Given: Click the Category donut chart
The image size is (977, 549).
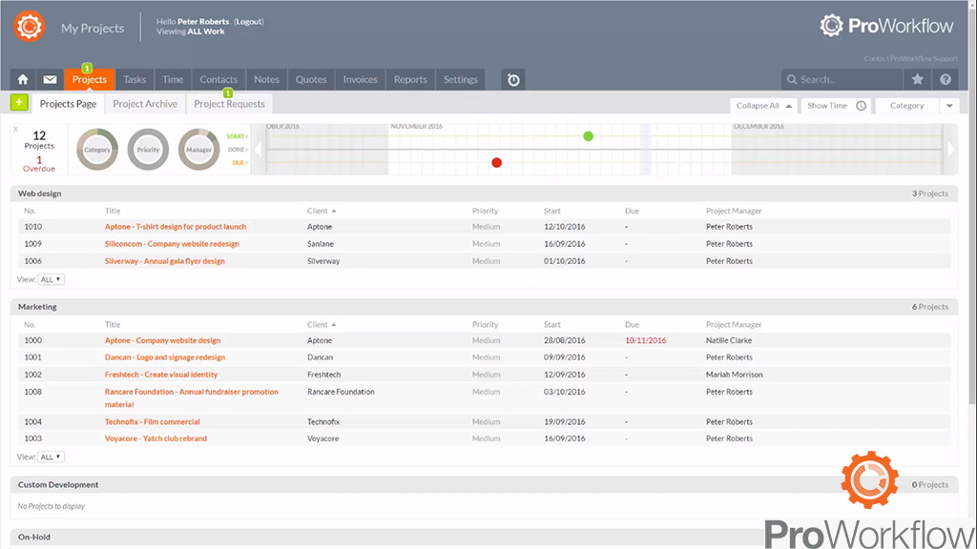Looking at the screenshot, I should pyautogui.click(x=97, y=150).
